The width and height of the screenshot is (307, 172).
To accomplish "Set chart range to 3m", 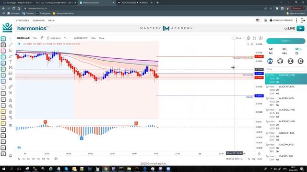I will [34, 159].
